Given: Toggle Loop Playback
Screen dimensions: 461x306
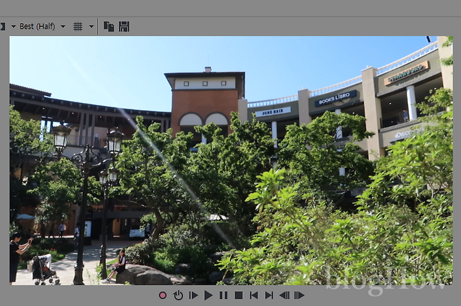Looking at the screenshot, I should click(x=178, y=295).
